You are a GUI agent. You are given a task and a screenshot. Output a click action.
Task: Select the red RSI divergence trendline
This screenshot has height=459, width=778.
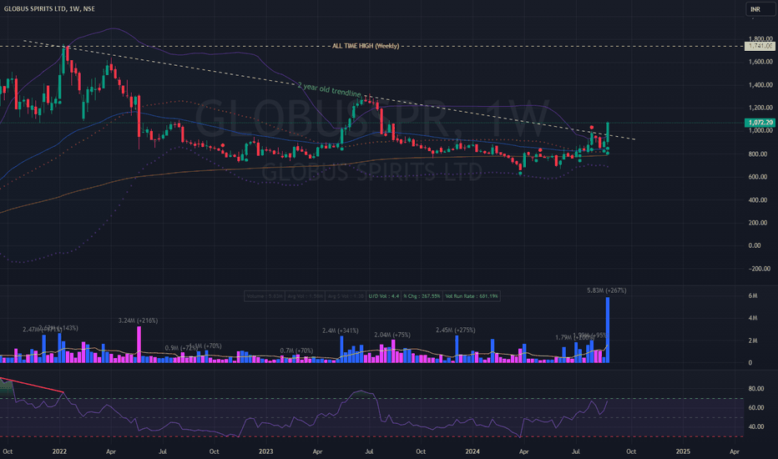[32, 386]
